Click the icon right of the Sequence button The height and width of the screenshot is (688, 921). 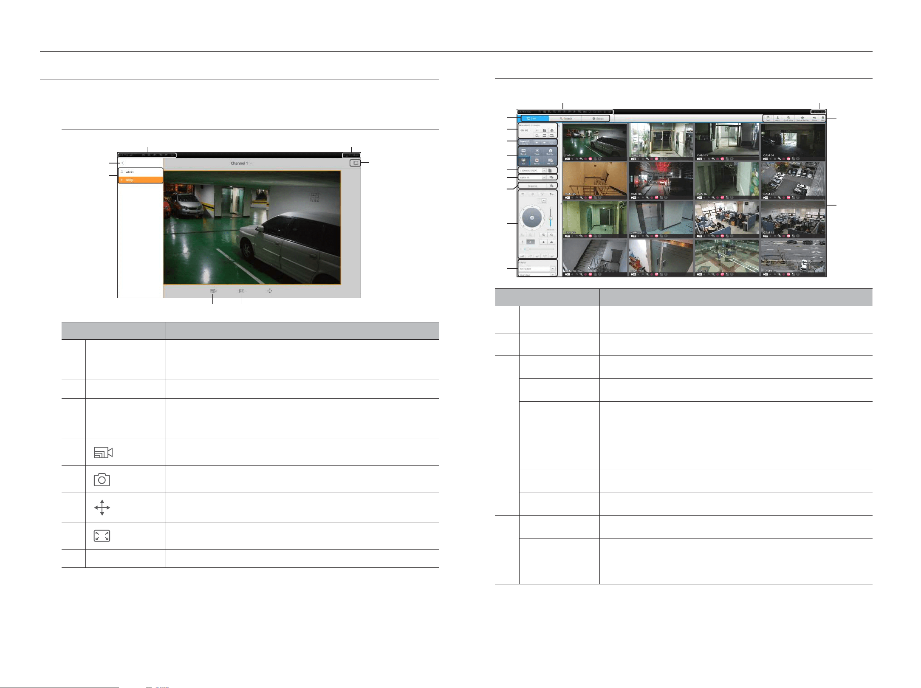click(x=551, y=186)
